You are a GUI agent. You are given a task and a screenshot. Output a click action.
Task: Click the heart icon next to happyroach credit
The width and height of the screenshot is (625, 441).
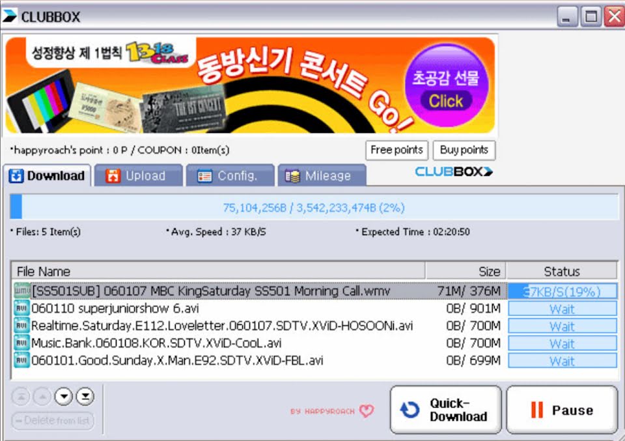[x=367, y=410]
